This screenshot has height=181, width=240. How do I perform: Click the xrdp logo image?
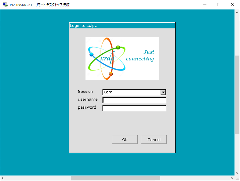coord(122,59)
